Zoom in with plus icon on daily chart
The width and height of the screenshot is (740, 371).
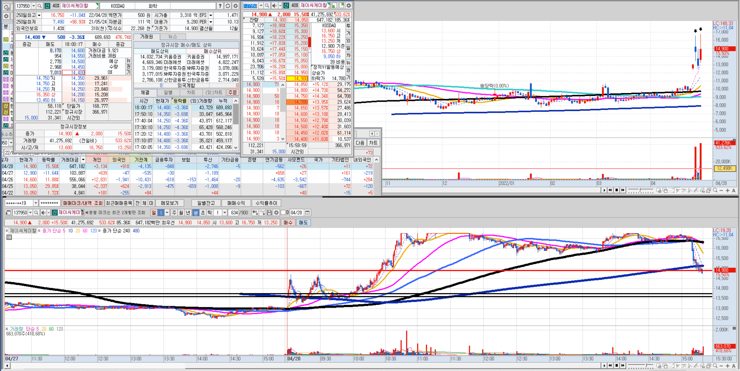point(728,190)
